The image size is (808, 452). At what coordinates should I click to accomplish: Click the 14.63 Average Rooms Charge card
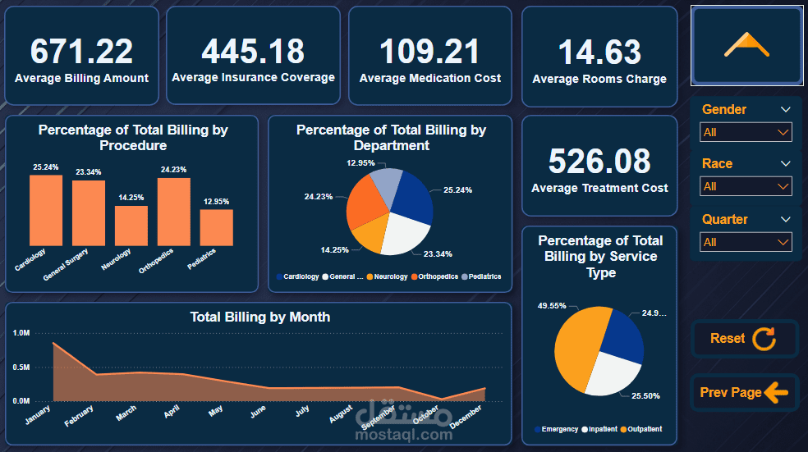pos(599,57)
